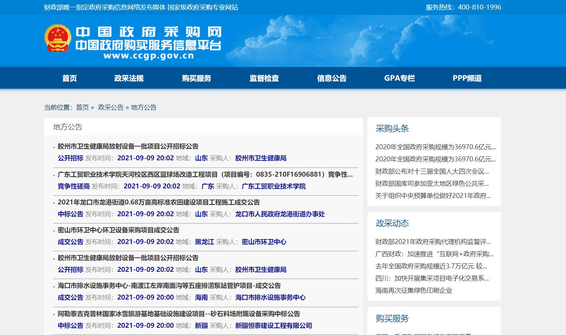The image size is (566, 335).
Task: Click purchaser 广东工贸职业技术学院
Action: pyautogui.click(x=273, y=186)
